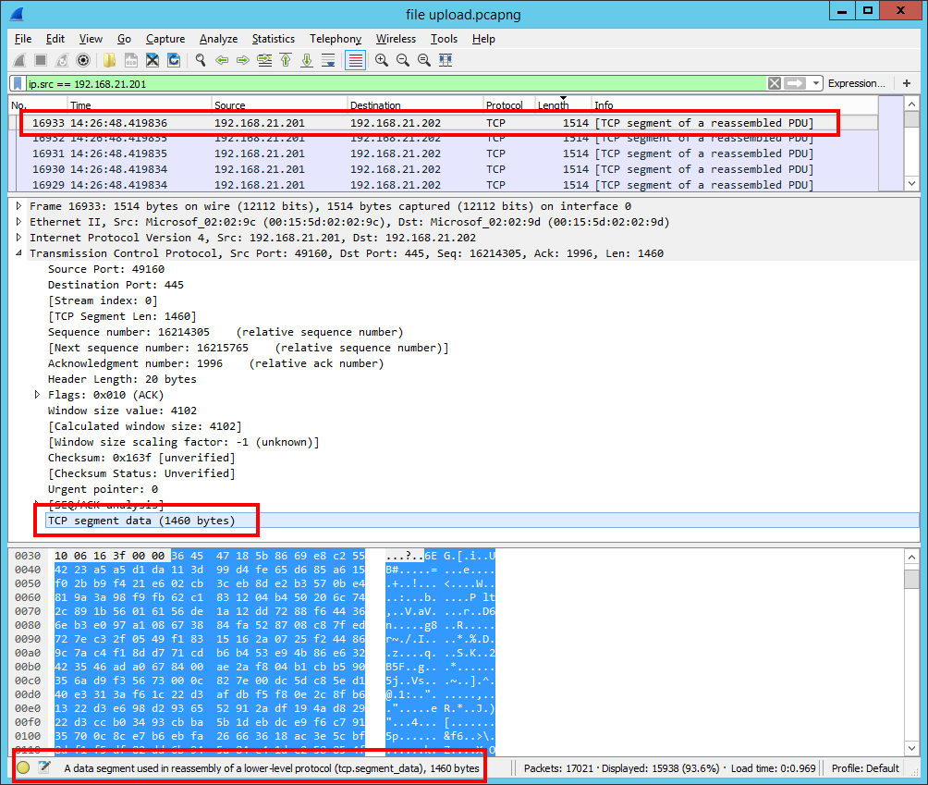The image size is (928, 785).
Task: Click the capture file comment edit icon
Action: [44, 767]
